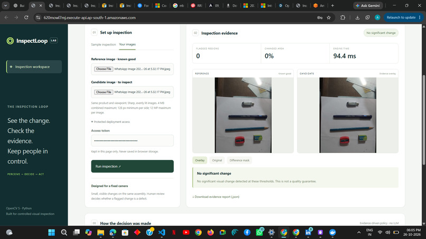Open YouTube from the taskbar
Viewport: 426px width, 239px height.
coord(186,233)
